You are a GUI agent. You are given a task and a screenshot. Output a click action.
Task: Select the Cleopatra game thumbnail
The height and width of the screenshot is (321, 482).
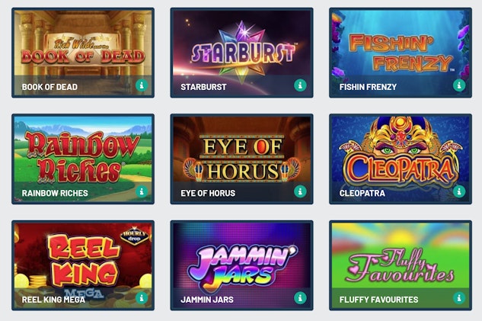coord(401,159)
